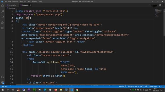Open Problems via errors and warnings indicator
Viewport: 165px width, 92px height.
click(4, 87)
